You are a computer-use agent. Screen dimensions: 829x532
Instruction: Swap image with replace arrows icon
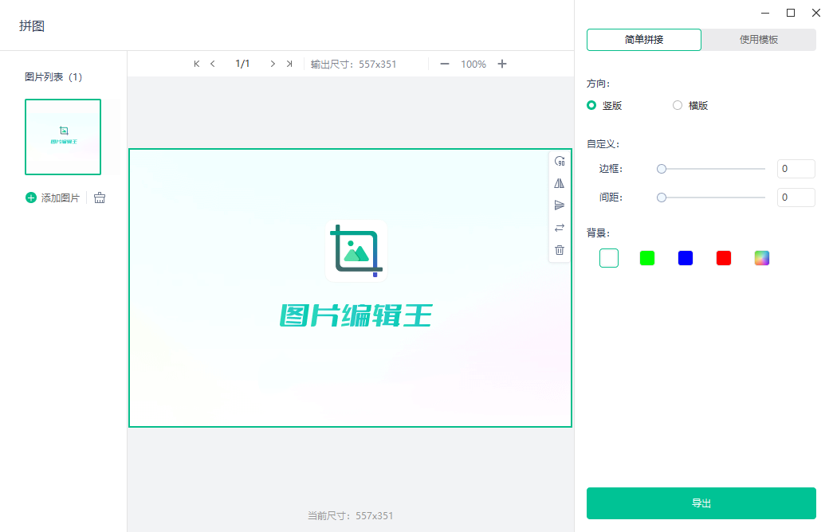pos(560,228)
